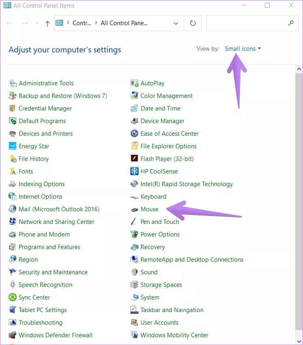This screenshot has height=345, width=303.
Task: Open Storage Spaces
Action: [x=161, y=285]
